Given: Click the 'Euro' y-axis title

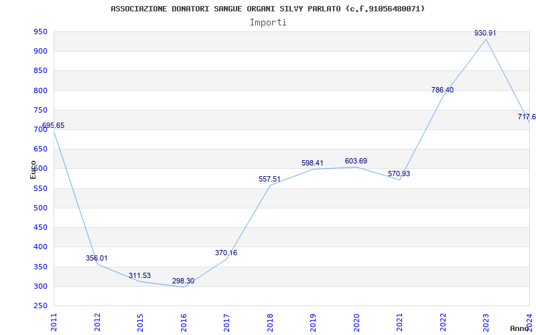Looking at the screenshot, I should pyautogui.click(x=33, y=170).
